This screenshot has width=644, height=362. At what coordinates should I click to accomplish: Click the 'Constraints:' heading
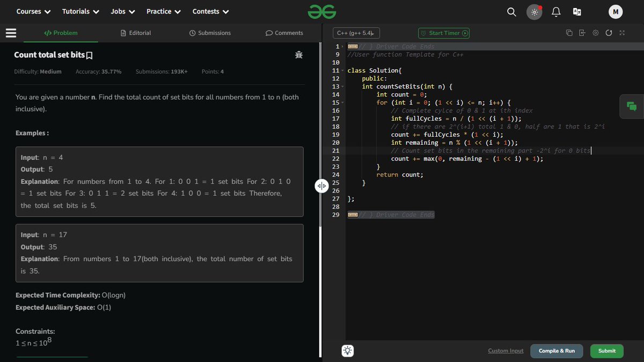click(35, 331)
